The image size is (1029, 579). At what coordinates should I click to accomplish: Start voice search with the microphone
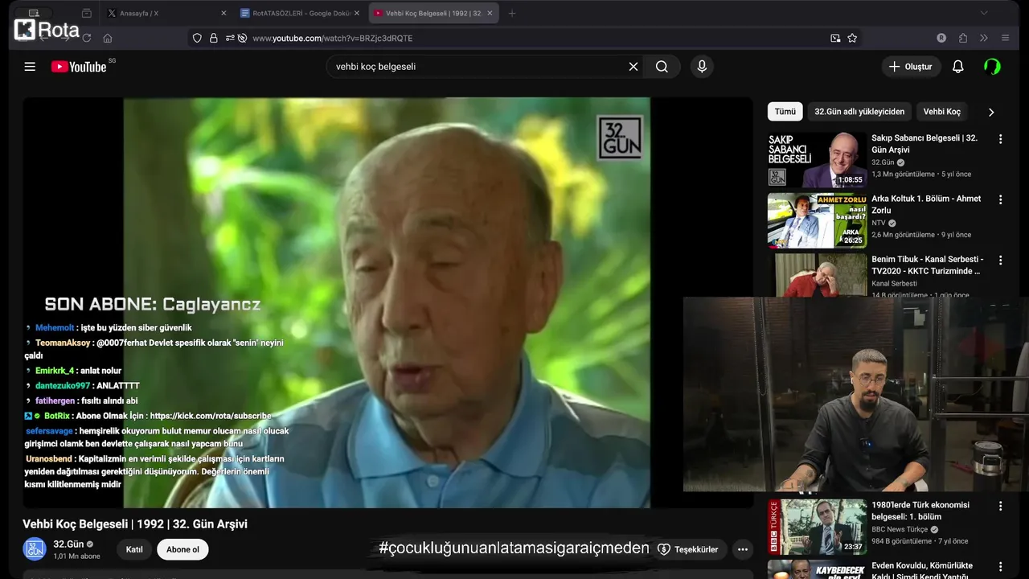(x=702, y=67)
